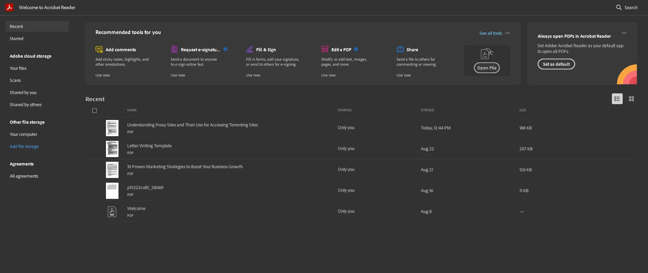The height and width of the screenshot is (273, 648).
Task: Switch to list view
Action: 617,99
